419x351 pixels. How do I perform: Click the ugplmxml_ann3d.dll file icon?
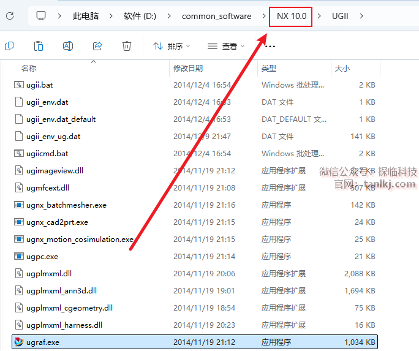[x=19, y=290]
